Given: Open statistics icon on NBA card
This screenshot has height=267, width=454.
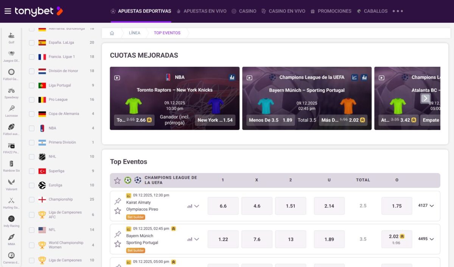Looking at the screenshot, I should [232, 77].
